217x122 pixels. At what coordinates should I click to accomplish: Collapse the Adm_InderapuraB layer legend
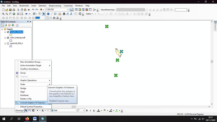coord(5,38)
